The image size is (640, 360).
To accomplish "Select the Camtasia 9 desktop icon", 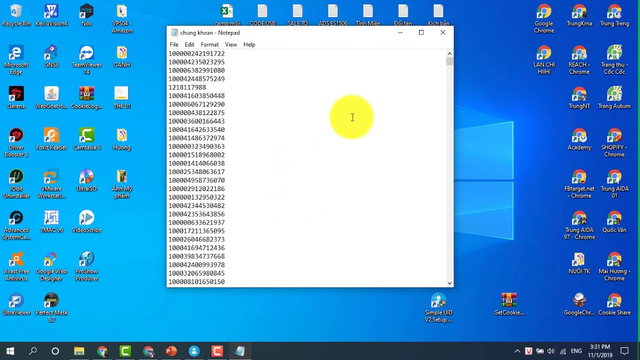I will [x=86, y=139].
